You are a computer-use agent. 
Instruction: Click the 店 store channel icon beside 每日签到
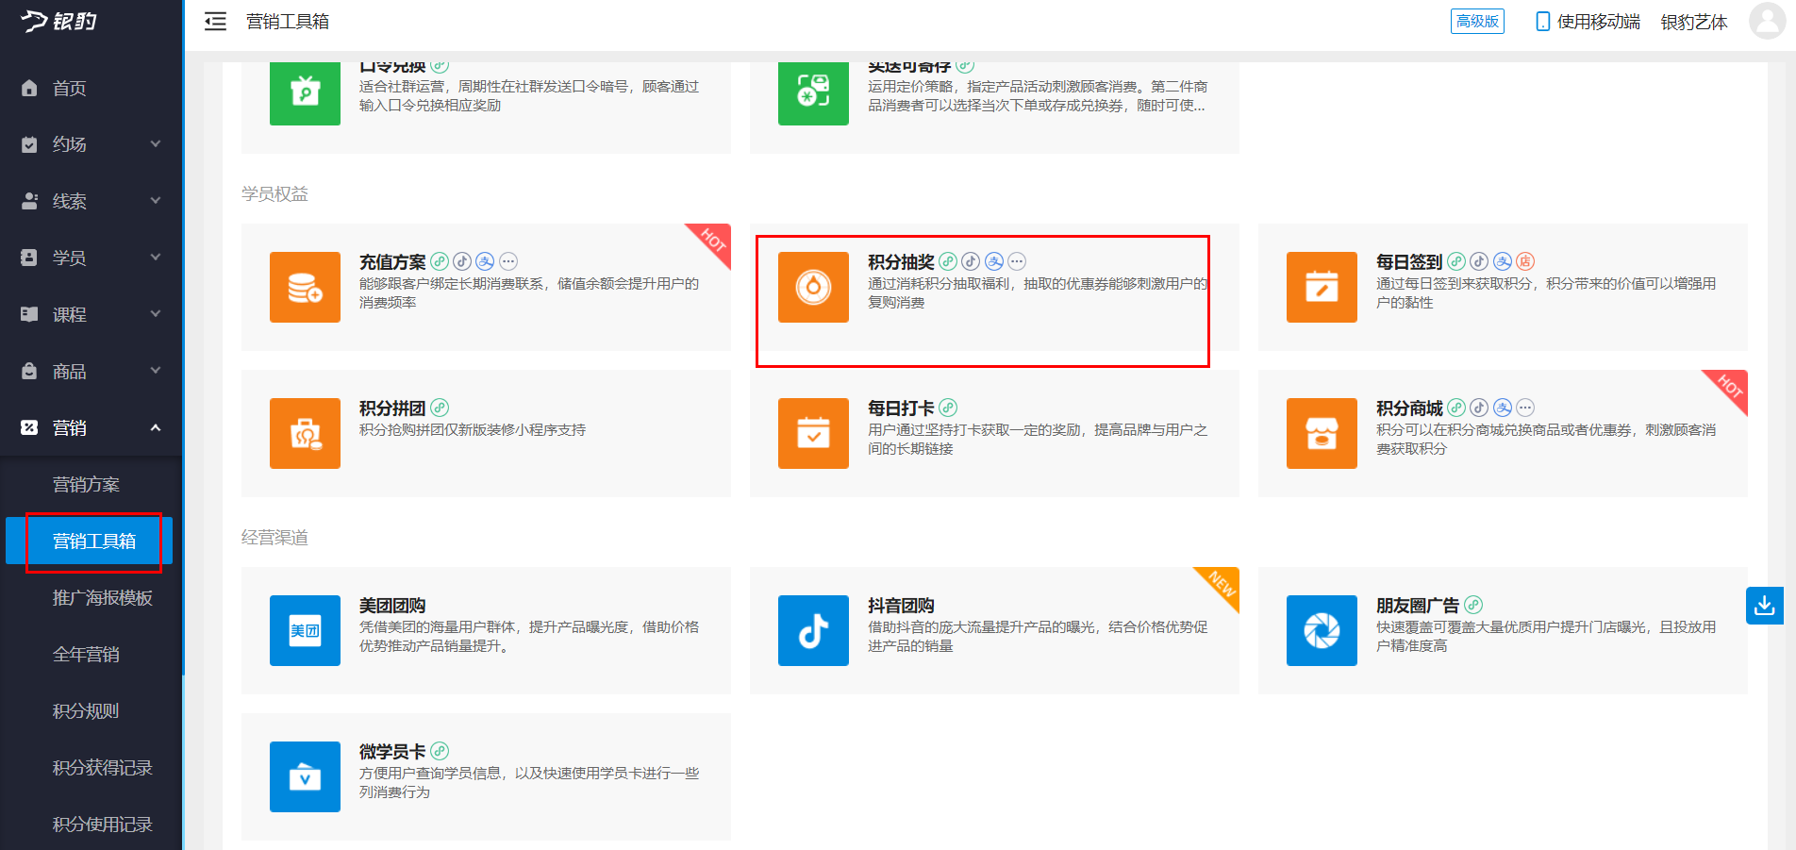click(1525, 261)
